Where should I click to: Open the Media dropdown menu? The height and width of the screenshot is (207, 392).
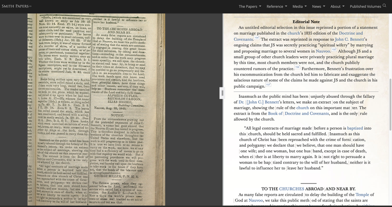(299, 7)
